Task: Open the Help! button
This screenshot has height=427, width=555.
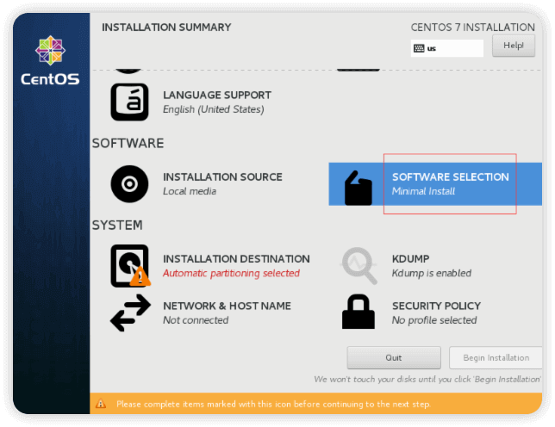Action: (x=514, y=46)
